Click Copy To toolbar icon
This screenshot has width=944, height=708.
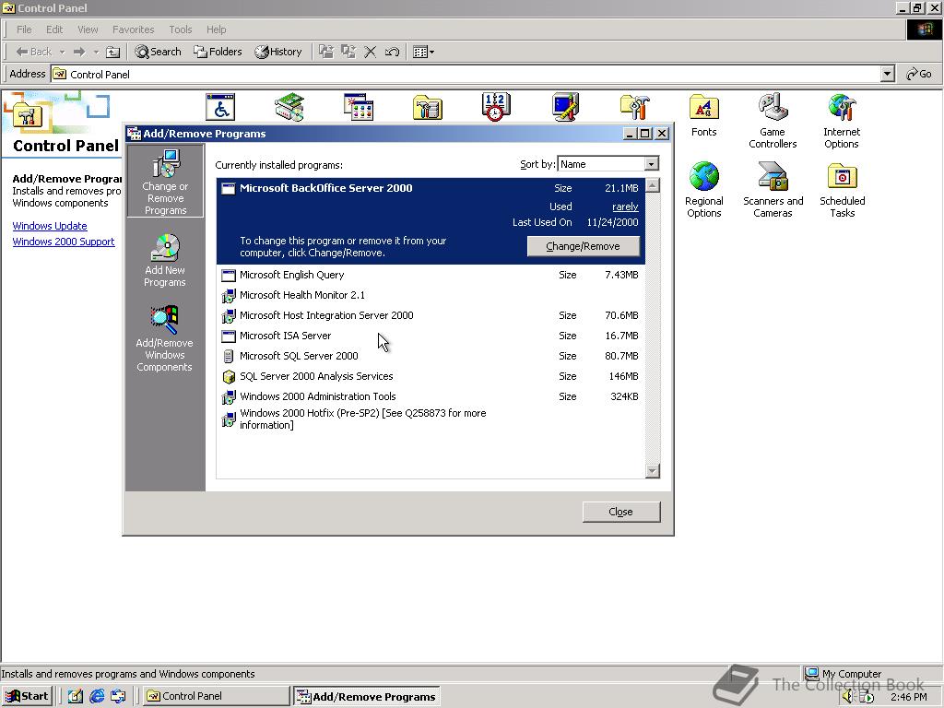click(348, 52)
